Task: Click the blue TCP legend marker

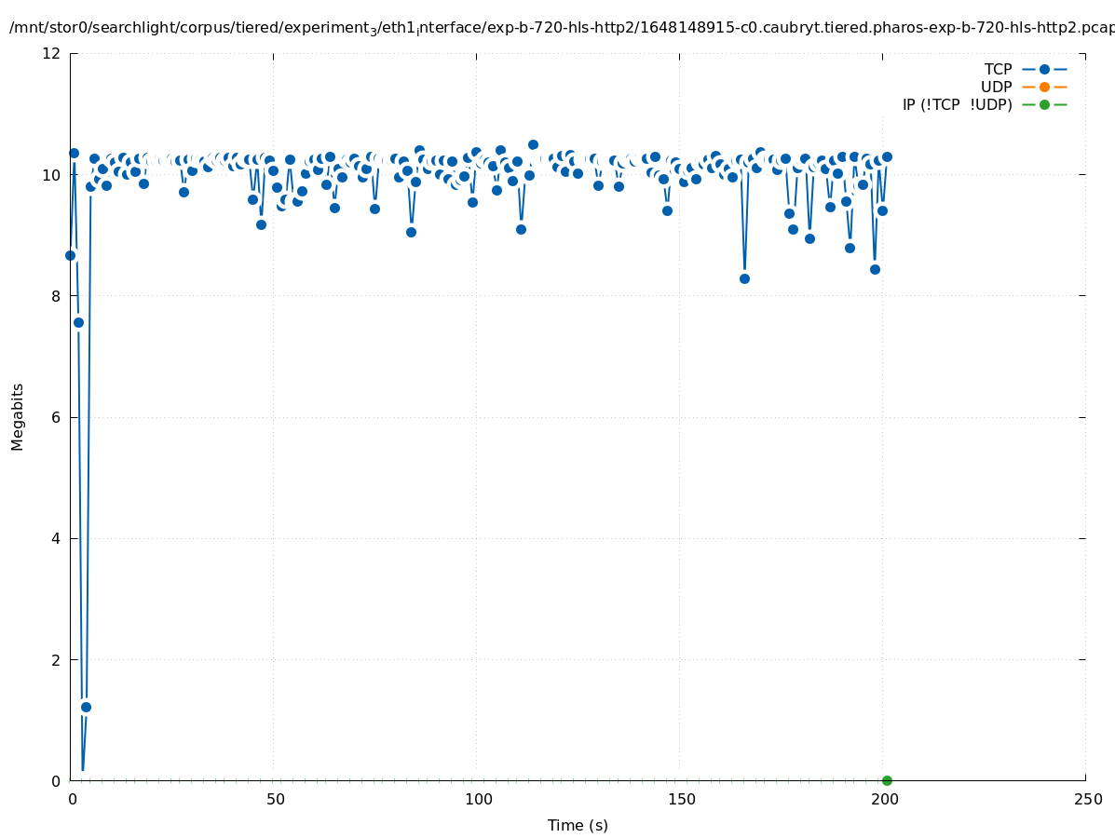Action: click(1044, 69)
